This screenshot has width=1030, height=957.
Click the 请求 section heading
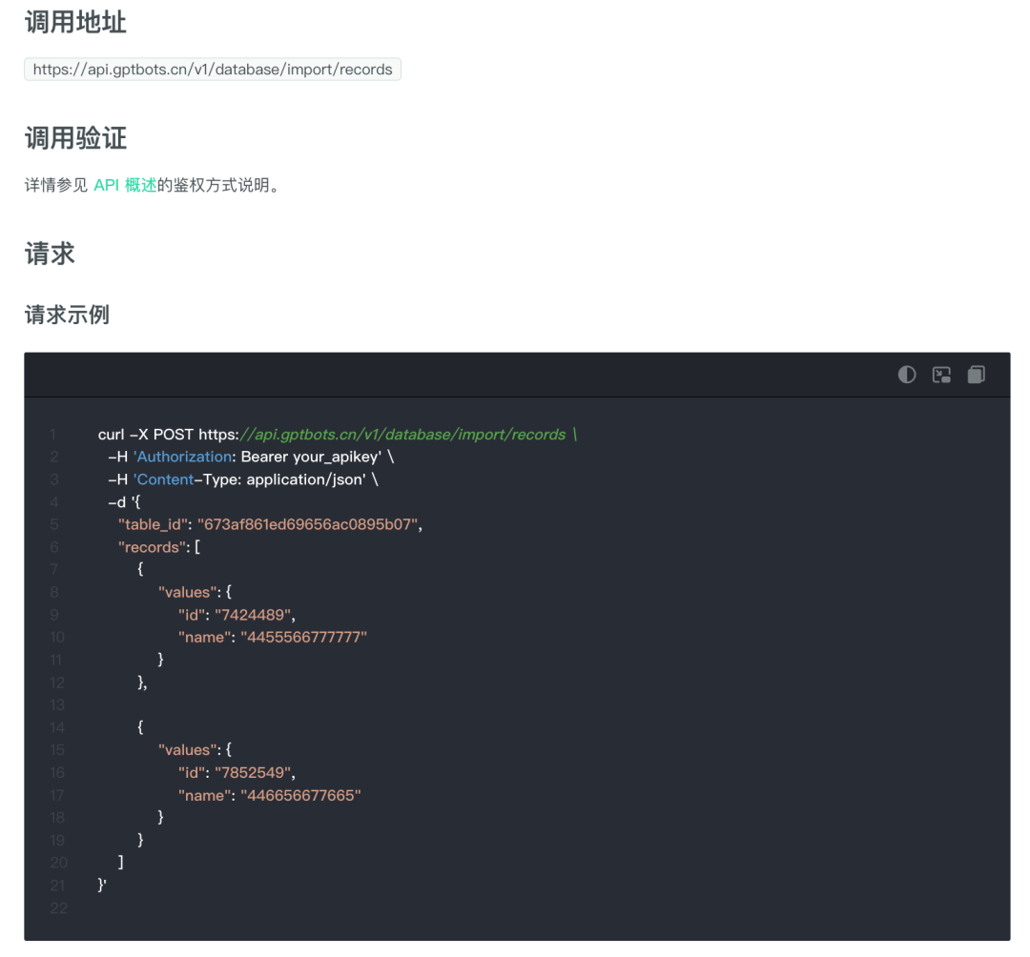point(50,254)
